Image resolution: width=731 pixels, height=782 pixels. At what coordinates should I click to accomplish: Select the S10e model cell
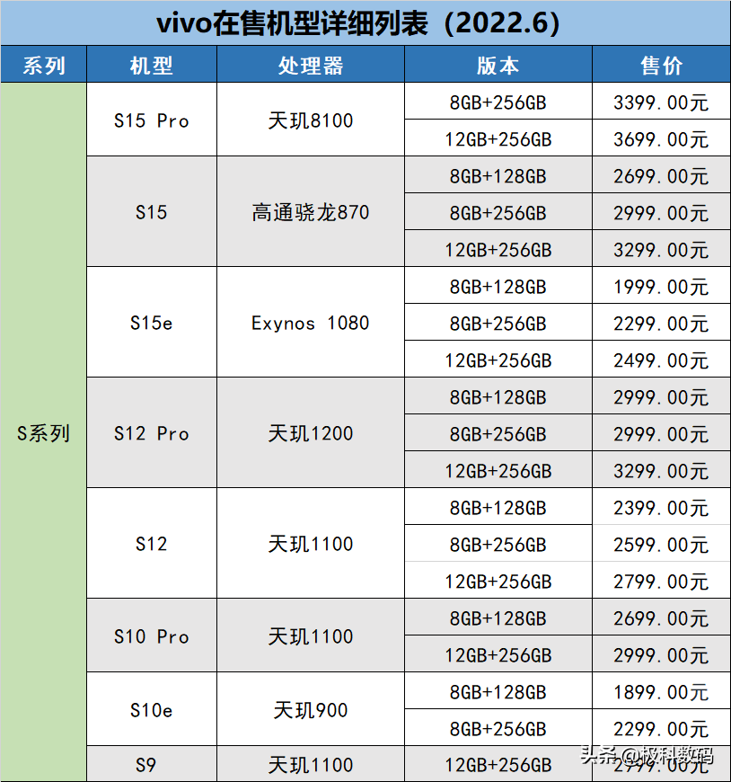(152, 709)
